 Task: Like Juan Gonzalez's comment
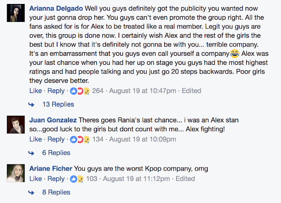pos(35,139)
